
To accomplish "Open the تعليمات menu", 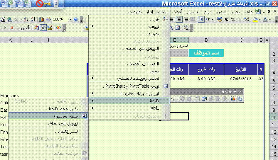I will tap(135, 12).
